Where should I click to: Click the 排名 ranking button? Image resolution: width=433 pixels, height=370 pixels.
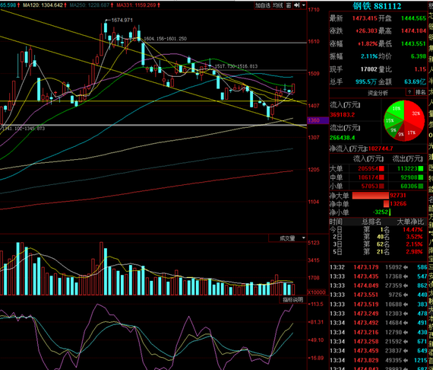tap(421, 92)
